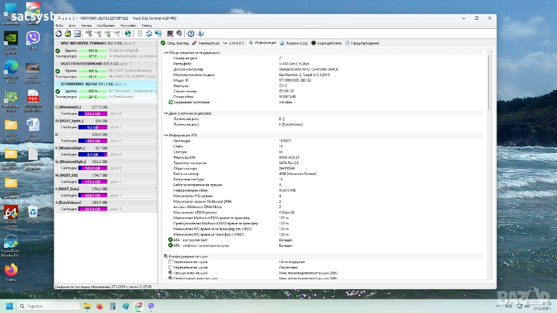Viewport: 557px width, 313px height.
Task: Open Firefox desktop shortcut
Action: 11,270
